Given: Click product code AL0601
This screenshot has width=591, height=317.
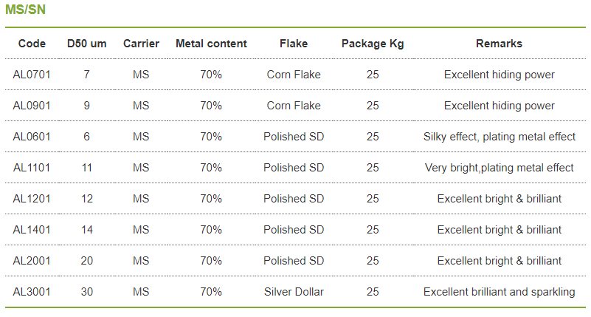Looking at the screenshot, I should click(x=32, y=136).
